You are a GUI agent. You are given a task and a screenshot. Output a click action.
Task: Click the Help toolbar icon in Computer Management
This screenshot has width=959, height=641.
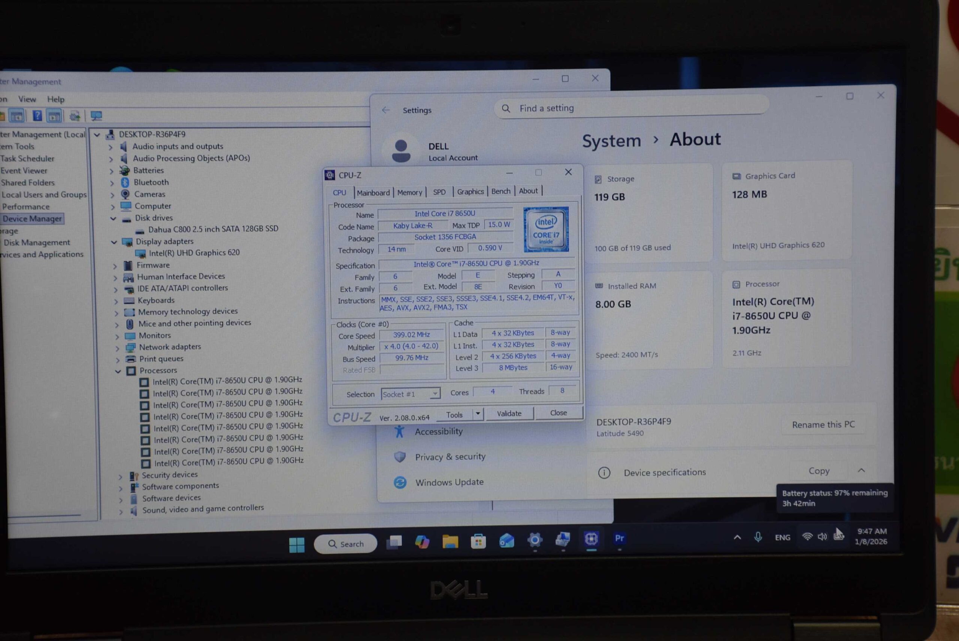37,116
